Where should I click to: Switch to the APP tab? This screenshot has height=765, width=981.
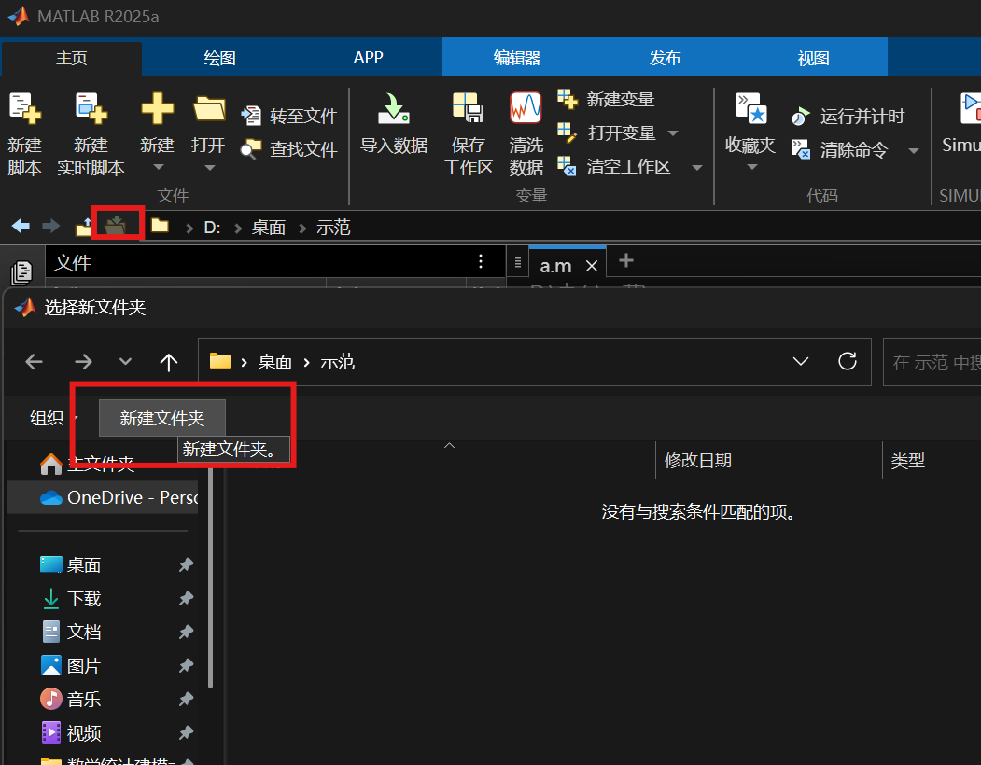click(x=368, y=58)
